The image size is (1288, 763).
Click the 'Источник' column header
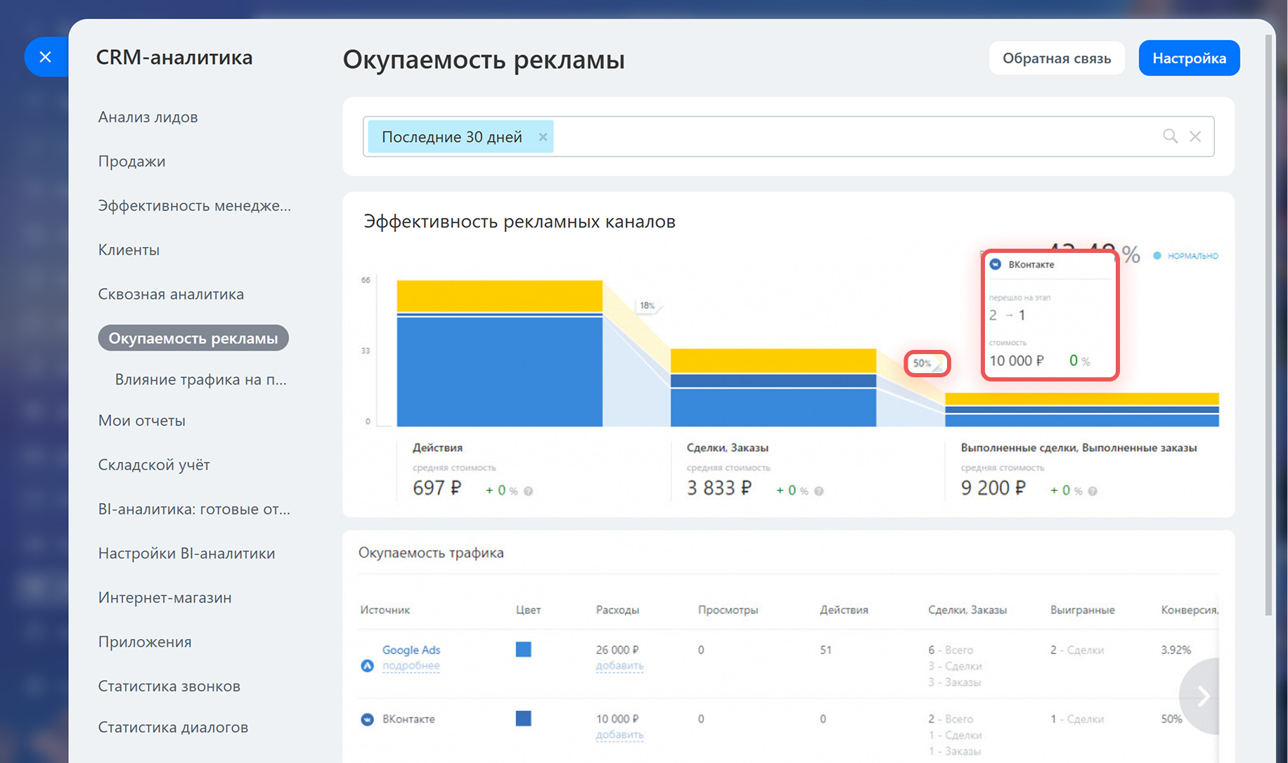point(385,610)
